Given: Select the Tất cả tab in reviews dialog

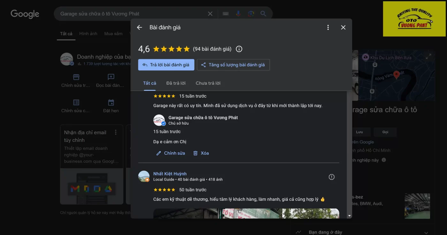Looking at the screenshot, I should 150,83.
